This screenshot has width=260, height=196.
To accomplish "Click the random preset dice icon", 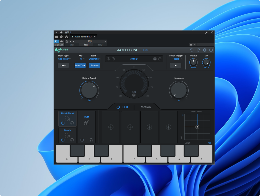I will 155,59.
